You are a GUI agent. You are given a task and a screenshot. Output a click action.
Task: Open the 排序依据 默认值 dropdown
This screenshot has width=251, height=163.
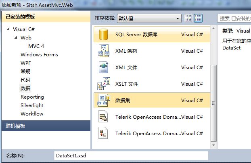pyautogui.click(x=149, y=18)
